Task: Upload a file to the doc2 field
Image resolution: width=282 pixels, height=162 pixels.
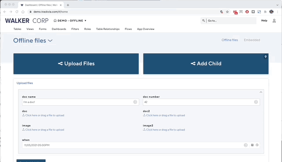Action: pyautogui.click(x=164, y=115)
